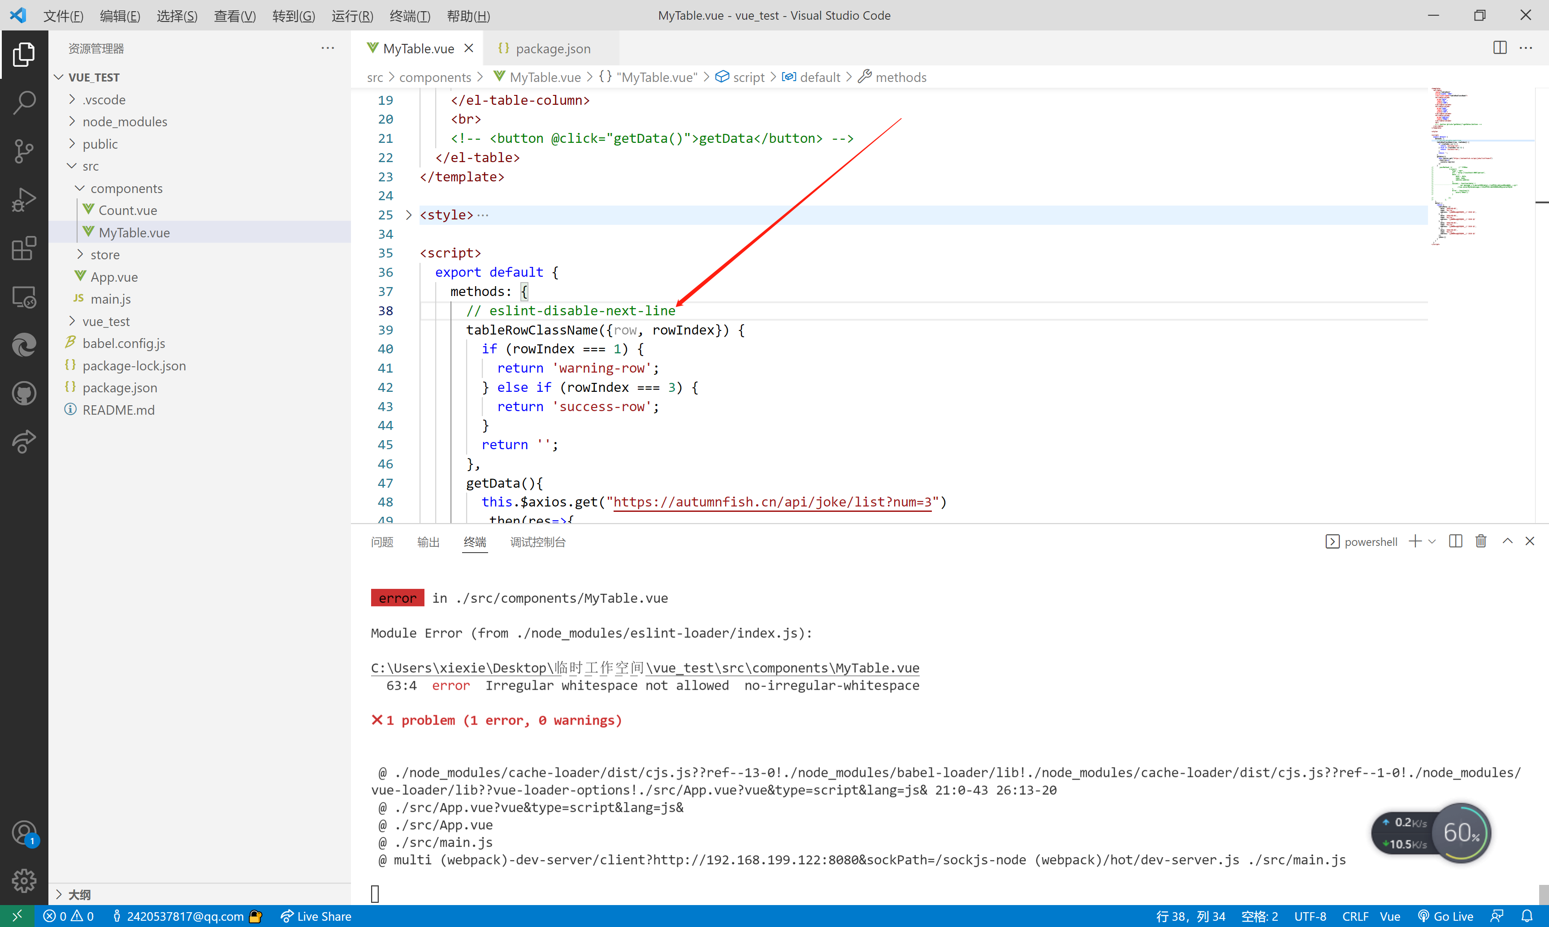Viewport: 1549px width, 927px height.
Task: Click the MyTable.vue path link in terminal
Action: 645,668
